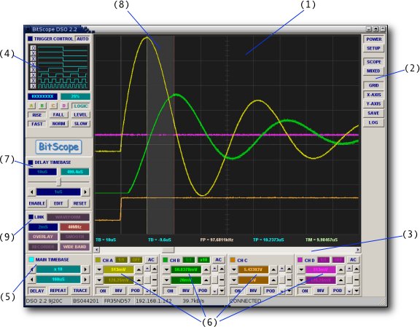Click the BitScope logo badge
420x327 pixels.
pyautogui.click(x=58, y=147)
